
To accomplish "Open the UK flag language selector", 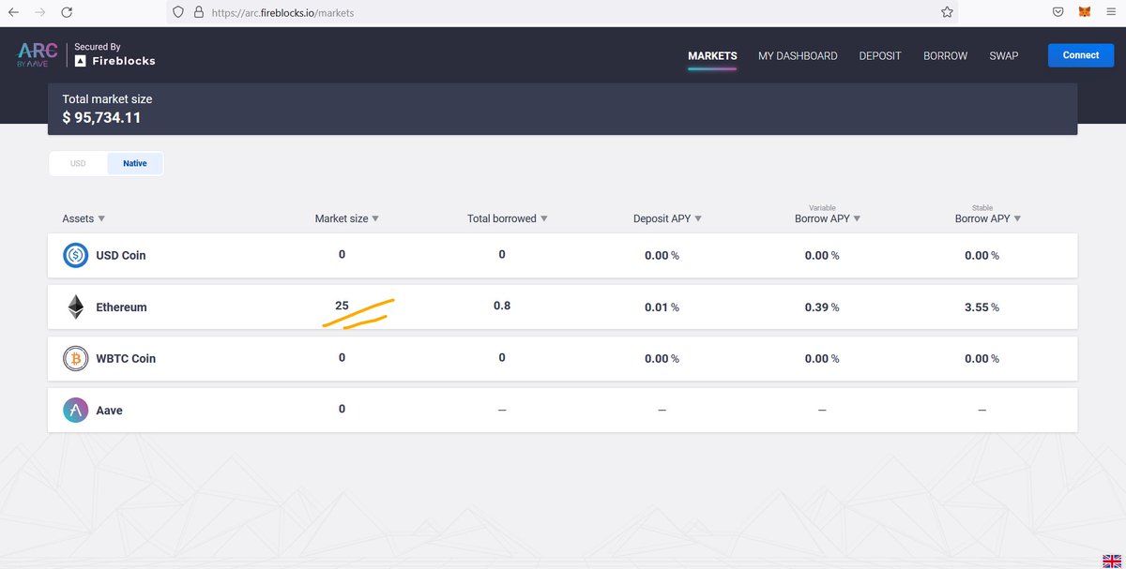I will pyautogui.click(x=1111, y=560).
